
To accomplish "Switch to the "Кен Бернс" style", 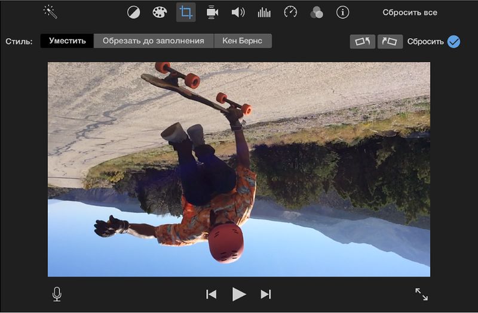I will (242, 41).
